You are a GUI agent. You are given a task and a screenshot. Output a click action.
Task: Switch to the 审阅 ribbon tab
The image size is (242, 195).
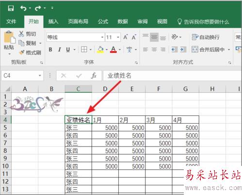click(x=143, y=21)
